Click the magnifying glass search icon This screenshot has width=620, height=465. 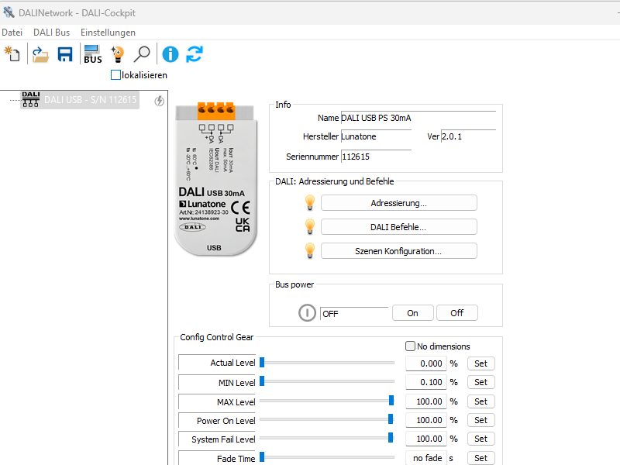pyautogui.click(x=142, y=54)
